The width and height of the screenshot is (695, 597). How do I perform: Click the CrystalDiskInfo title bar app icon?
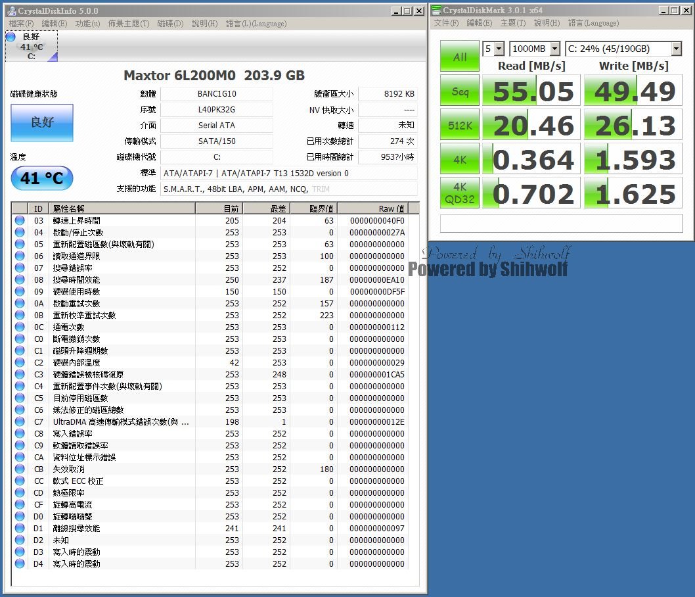tap(12, 11)
